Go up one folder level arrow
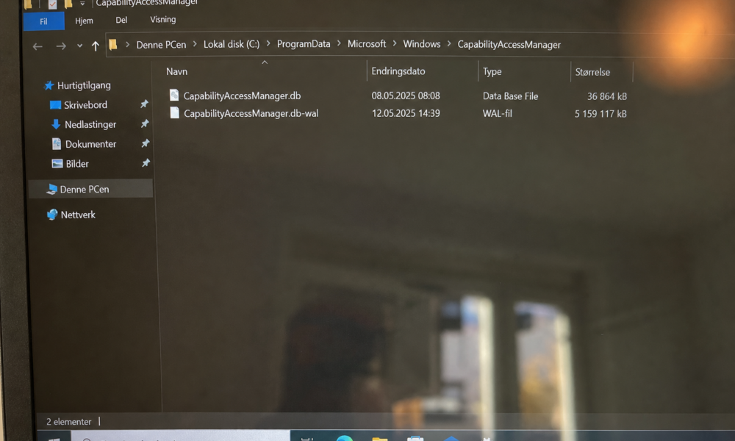Screen dimensions: 735x441 (95, 46)
